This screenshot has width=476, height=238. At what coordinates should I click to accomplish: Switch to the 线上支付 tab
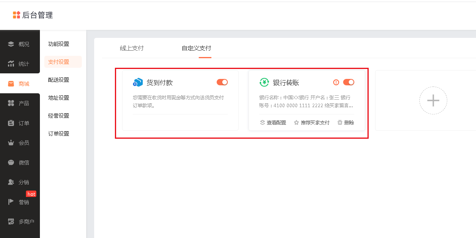coord(132,48)
